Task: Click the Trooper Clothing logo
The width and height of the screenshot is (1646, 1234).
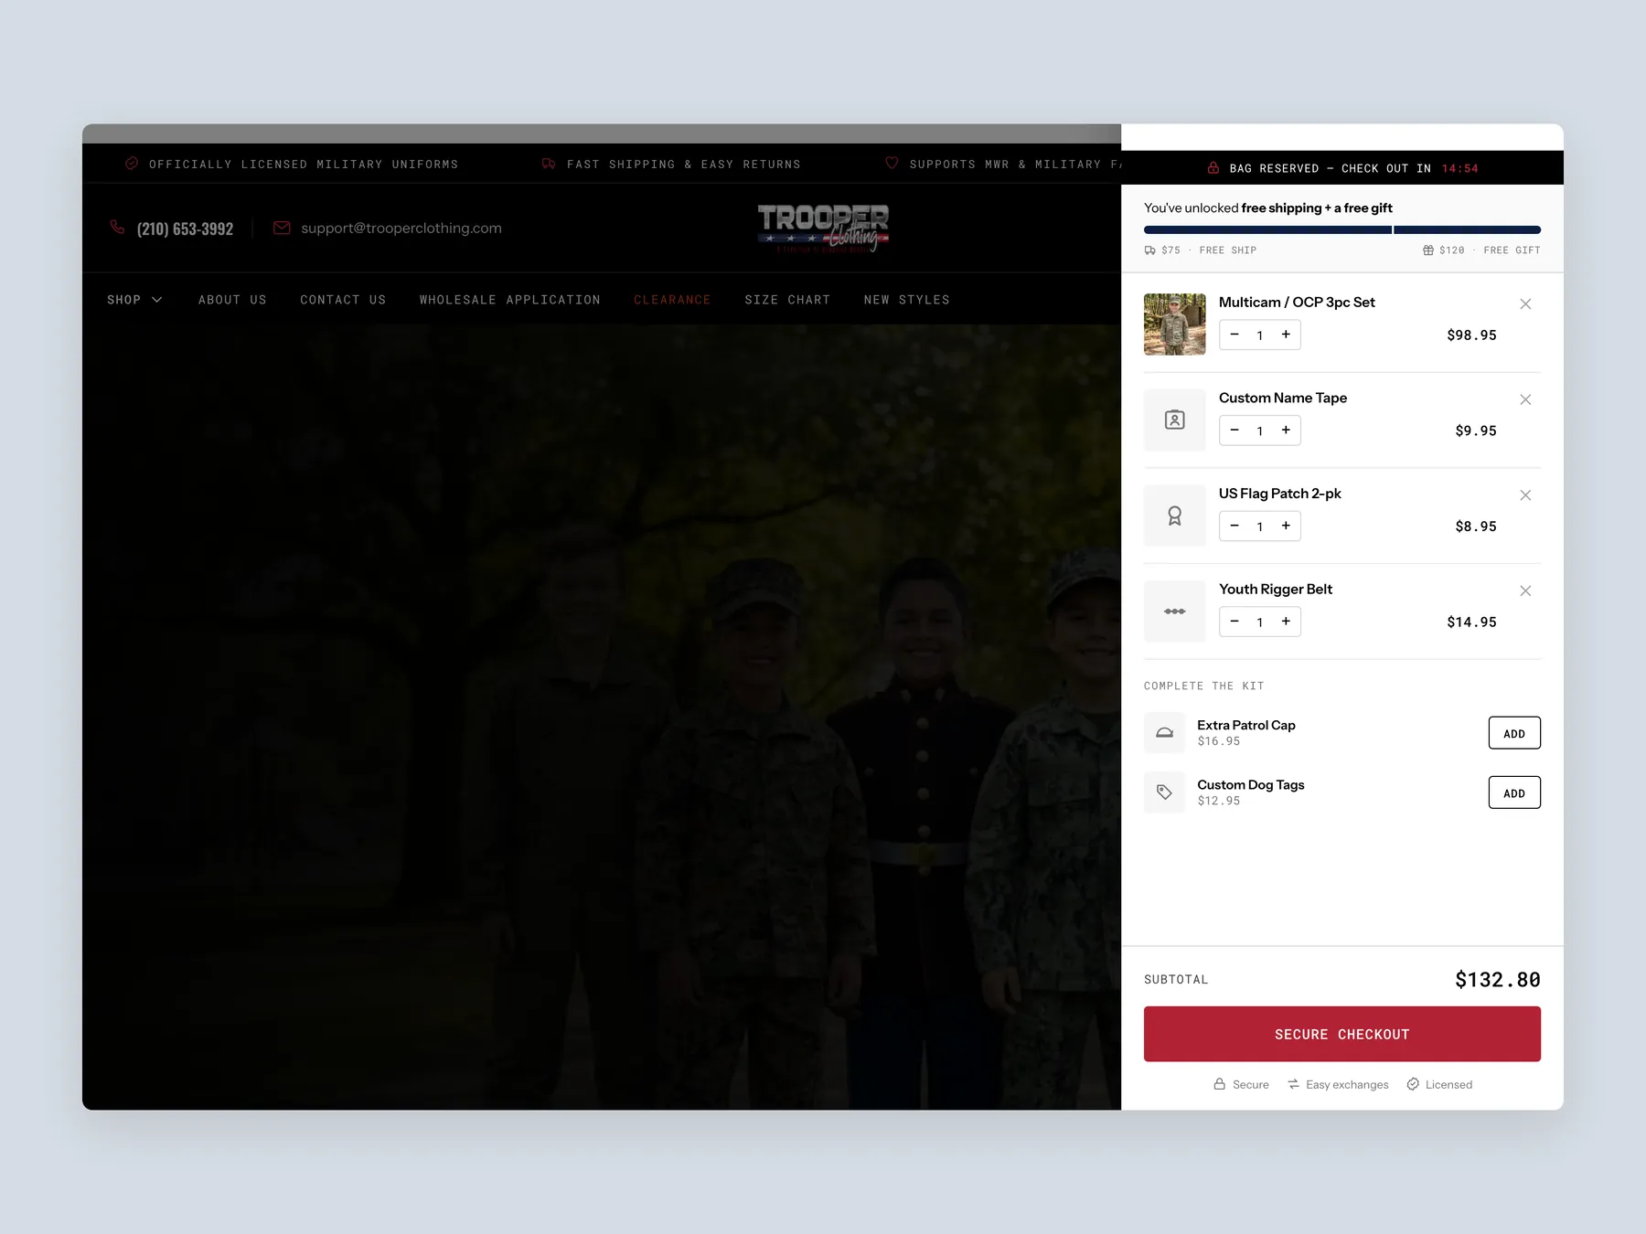Action: [823, 229]
